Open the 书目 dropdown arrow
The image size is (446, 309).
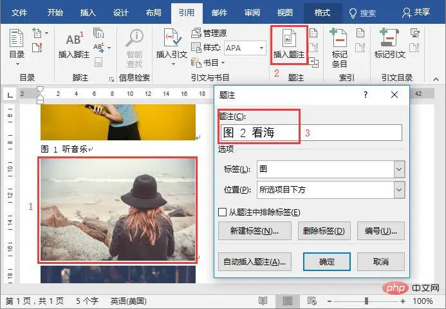tap(223, 62)
